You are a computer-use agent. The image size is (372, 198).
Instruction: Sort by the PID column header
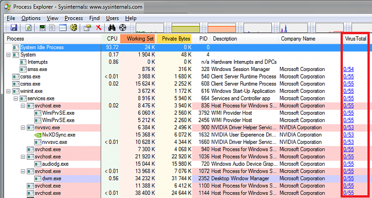tap(201, 39)
